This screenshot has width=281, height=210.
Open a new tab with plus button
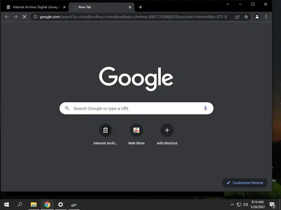(x=140, y=7)
